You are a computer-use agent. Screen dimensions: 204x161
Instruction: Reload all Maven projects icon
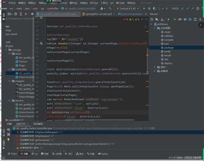151,19
